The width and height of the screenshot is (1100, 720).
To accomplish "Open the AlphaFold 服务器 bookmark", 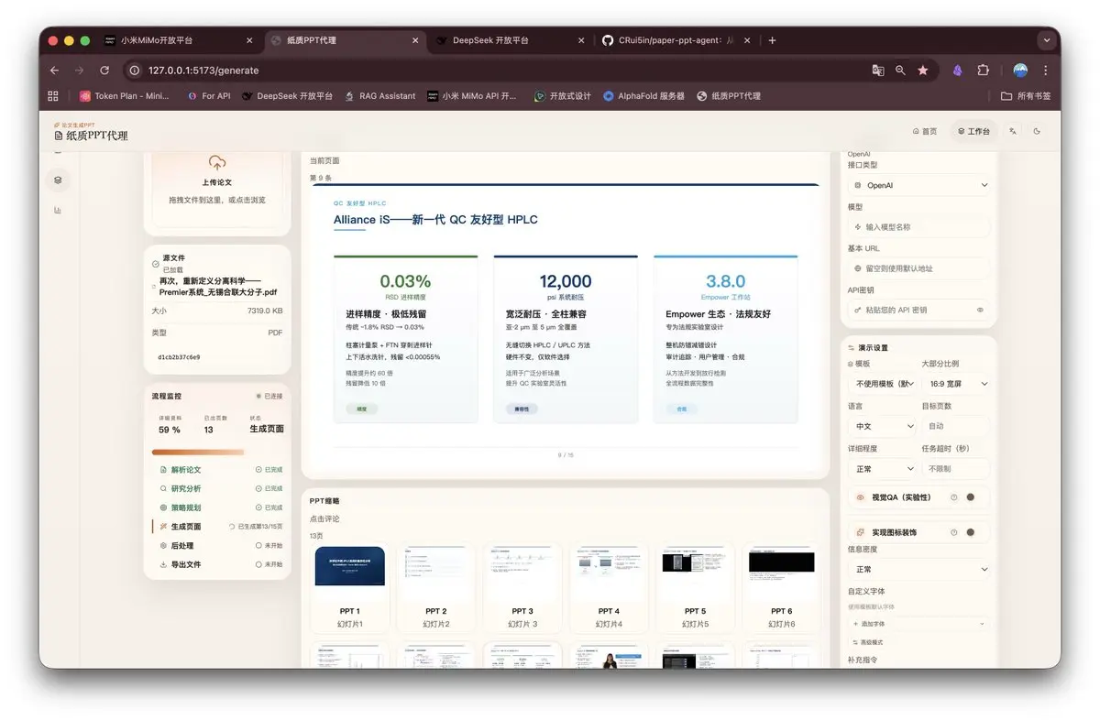I will [x=643, y=95].
